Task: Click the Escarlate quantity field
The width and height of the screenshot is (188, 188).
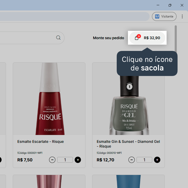Action: tap(65, 160)
